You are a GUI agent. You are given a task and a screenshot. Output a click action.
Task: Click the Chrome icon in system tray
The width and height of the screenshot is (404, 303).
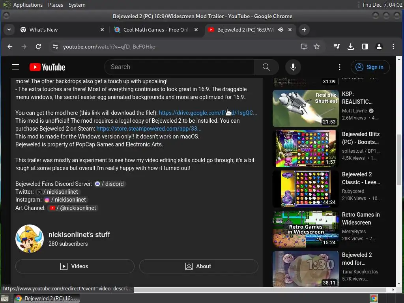(x=374, y=298)
